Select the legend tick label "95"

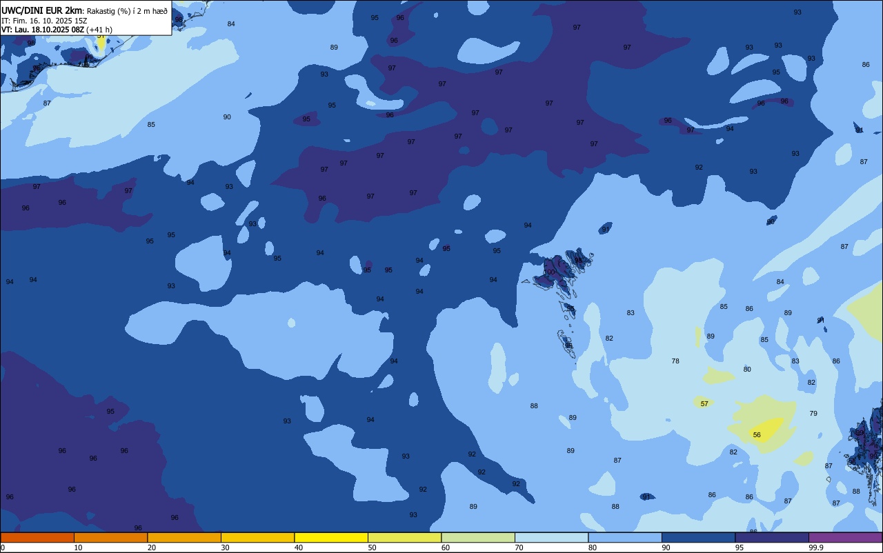(740, 547)
